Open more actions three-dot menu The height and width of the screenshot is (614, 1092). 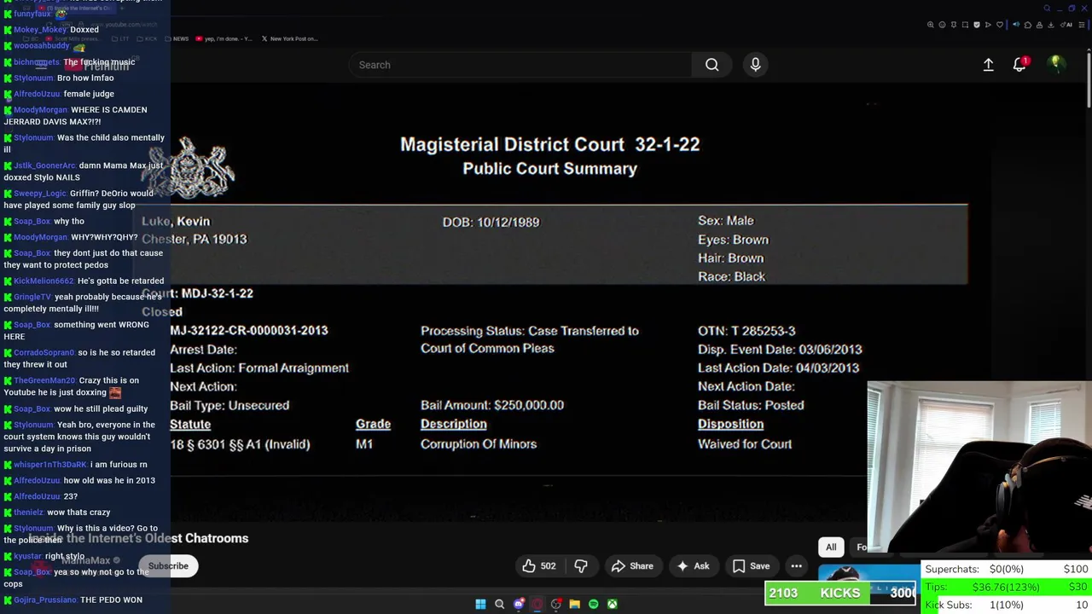tap(796, 566)
